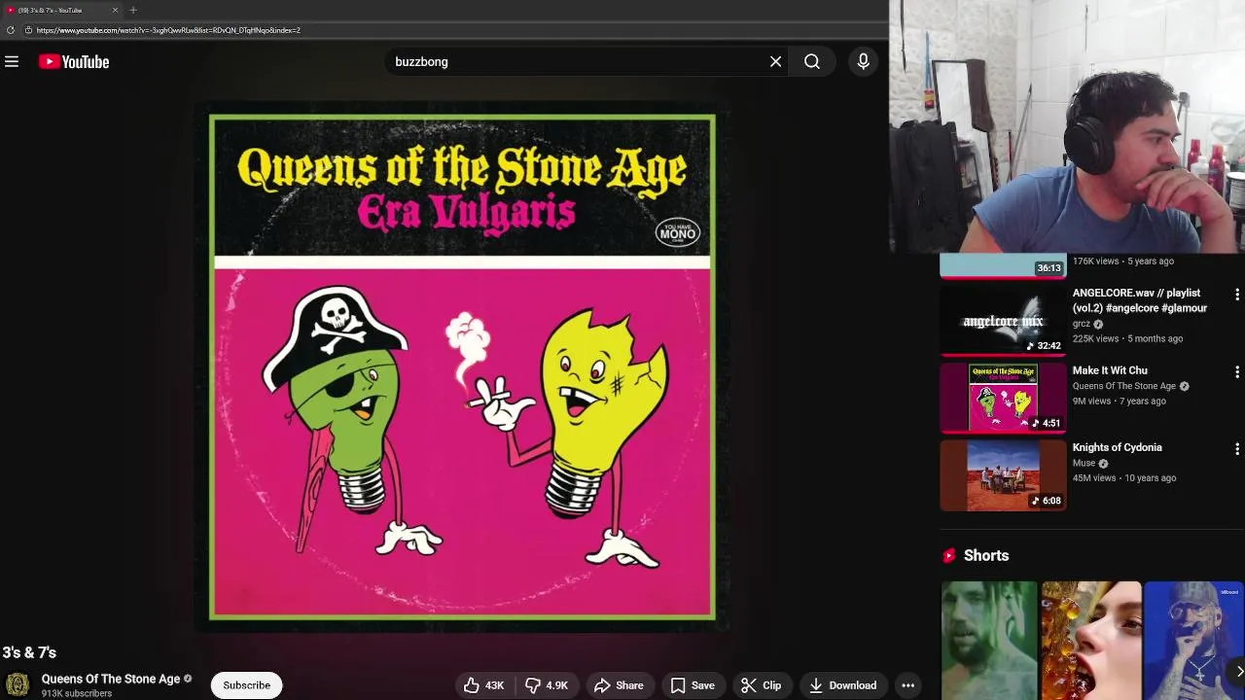Open the Queens Of The Stone Age channel avatar

(x=18, y=685)
